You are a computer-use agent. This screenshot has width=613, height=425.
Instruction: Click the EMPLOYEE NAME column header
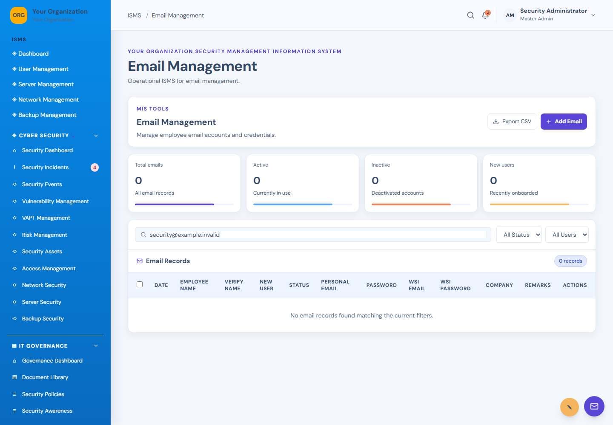click(194, 285)
